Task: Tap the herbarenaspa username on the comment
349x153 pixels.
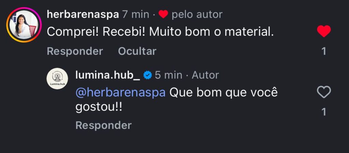Action: (x=83, y=14)
